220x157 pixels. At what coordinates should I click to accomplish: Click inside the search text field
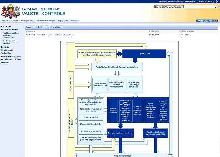(x=199, y=7)
